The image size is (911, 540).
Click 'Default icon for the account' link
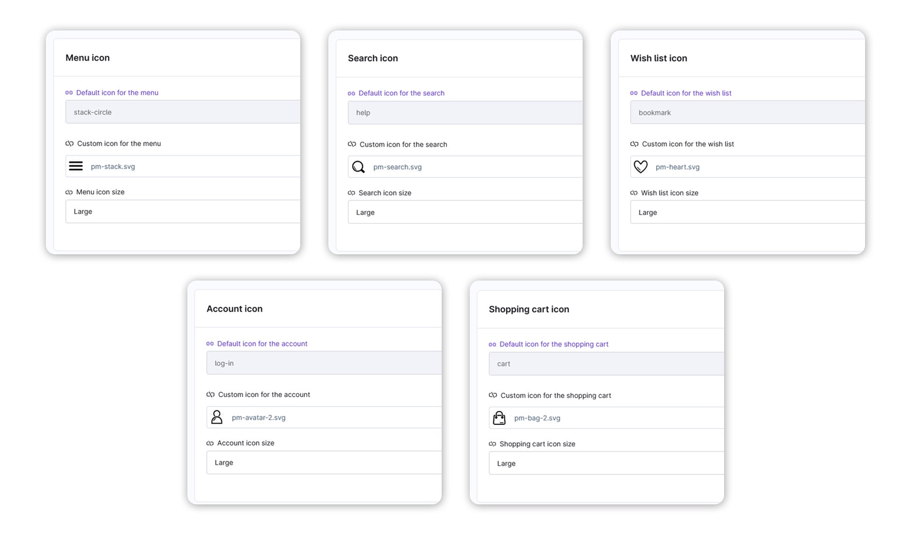pyautogui.click(x=262, y=344)
